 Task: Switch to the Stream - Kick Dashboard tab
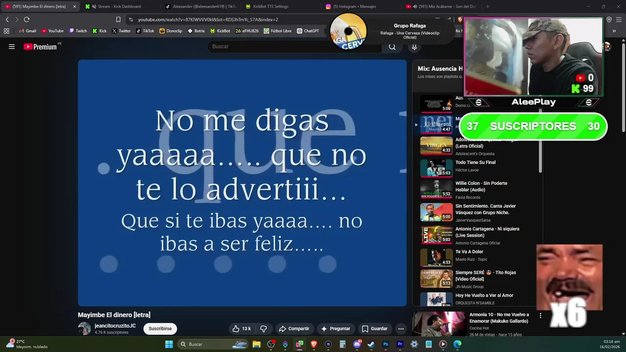pos(119,6)
